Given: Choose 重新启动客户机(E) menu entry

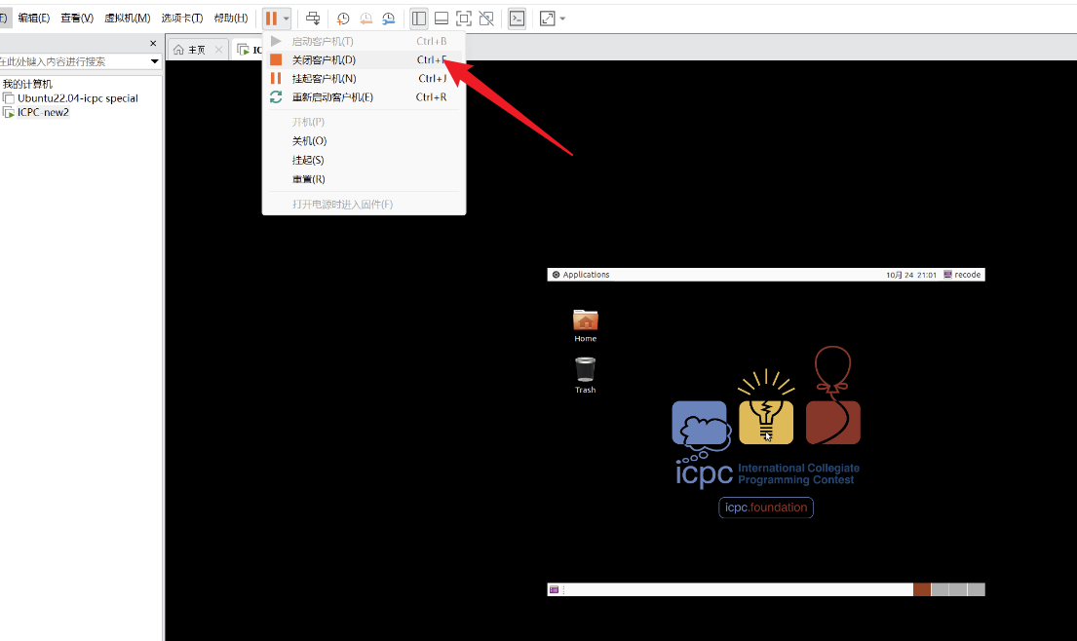Looking at the screenshot, I should 332,97.
